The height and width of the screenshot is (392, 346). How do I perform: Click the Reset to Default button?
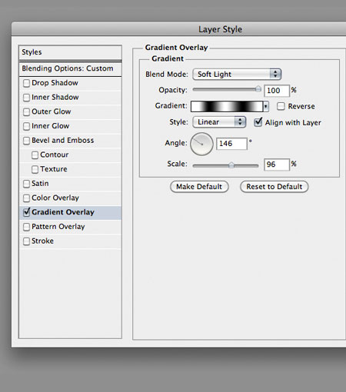tap(274, 187)
